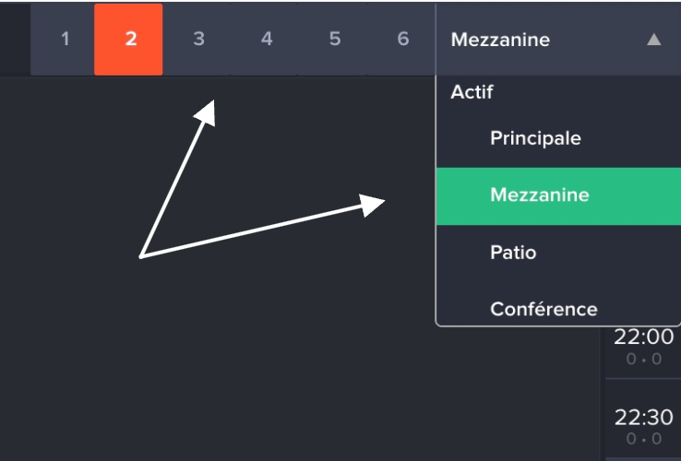Switch to page tab 1
This screenshot has height=461, width=681.
pyautogui.click(x=65, y=40)
